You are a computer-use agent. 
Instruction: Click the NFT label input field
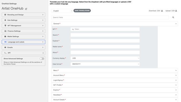(x=105, y=29)
